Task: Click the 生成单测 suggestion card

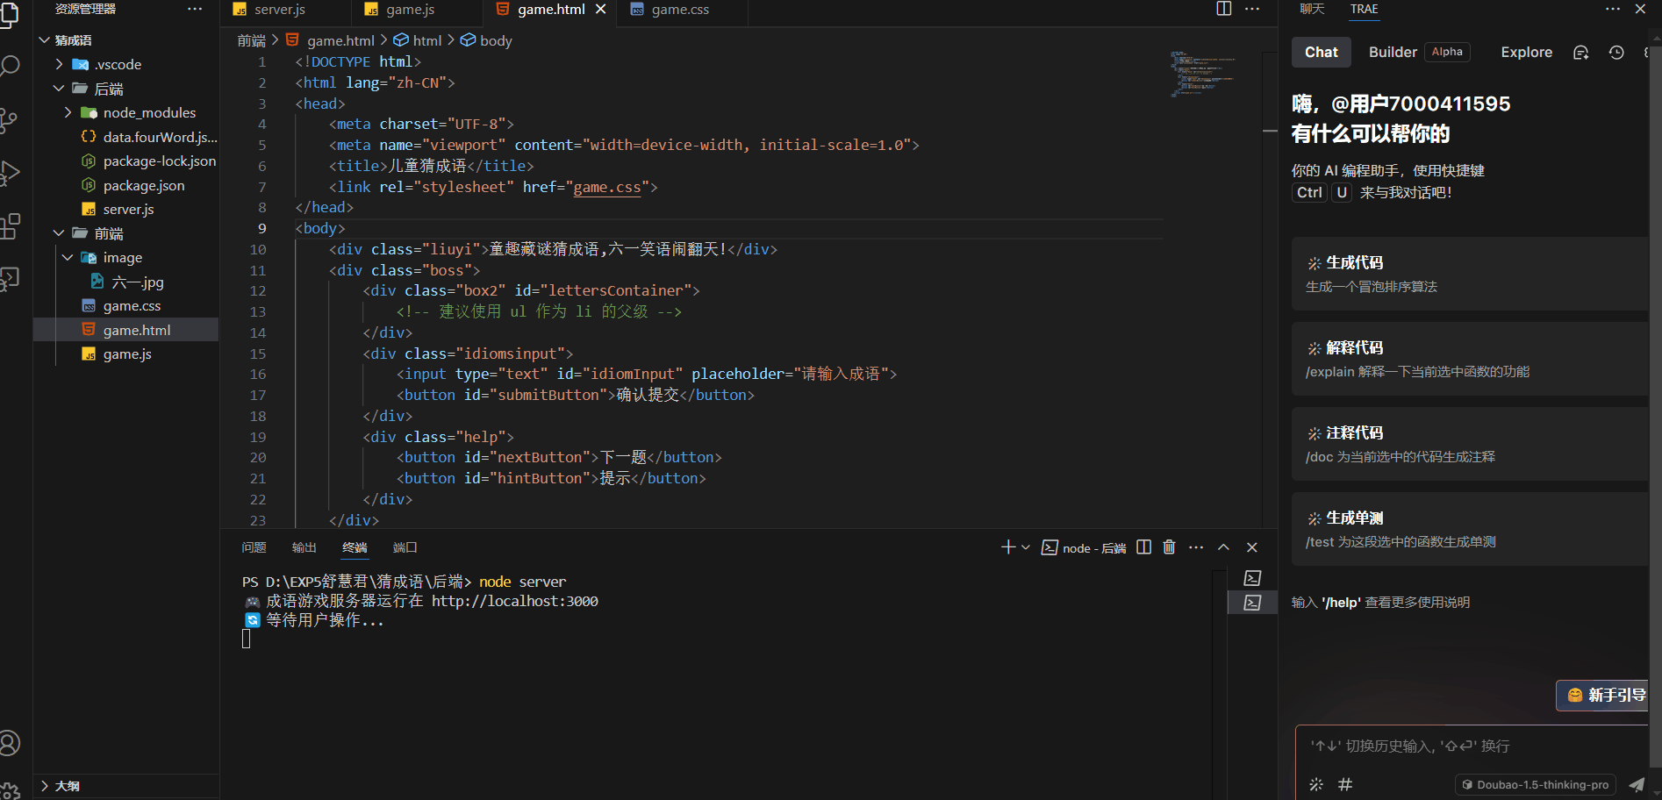Action: tap(1470, 529)
